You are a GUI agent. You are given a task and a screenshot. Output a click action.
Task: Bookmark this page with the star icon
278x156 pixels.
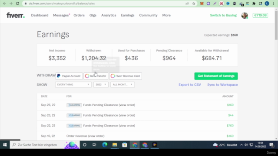click(194, 3)
